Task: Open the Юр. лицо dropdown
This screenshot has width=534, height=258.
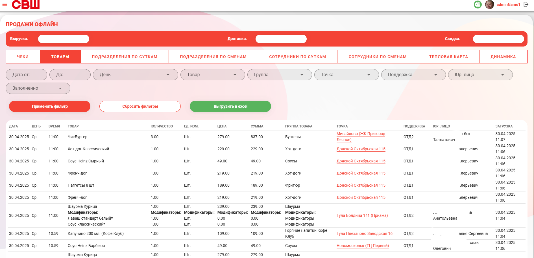Action: click(x=480, y=75)
